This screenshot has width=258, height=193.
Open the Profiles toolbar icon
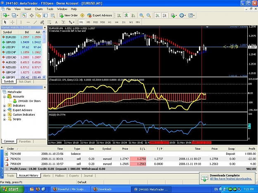point(15,15)
